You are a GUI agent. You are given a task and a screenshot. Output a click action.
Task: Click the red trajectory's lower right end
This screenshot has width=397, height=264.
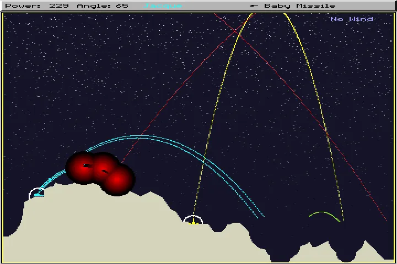click(x=386, y=220)
